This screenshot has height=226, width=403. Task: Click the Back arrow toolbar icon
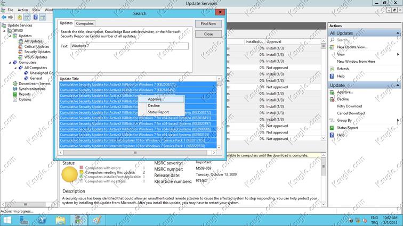click(4, 17)
